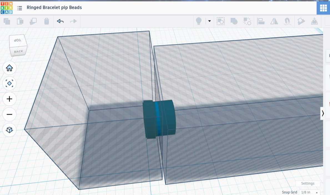Click the Ungroup shapes icon
The image size is (330, 195).
click(247, 21)
